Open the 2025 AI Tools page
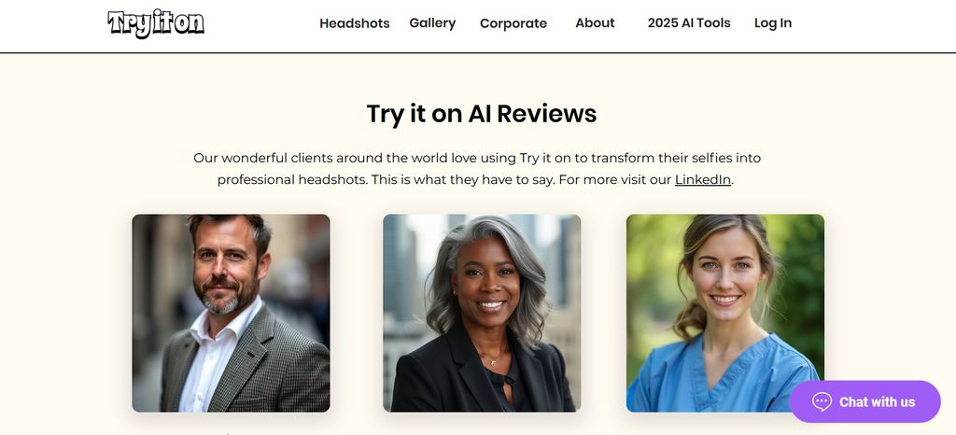956x435 pixels. [x=689, y=23]
